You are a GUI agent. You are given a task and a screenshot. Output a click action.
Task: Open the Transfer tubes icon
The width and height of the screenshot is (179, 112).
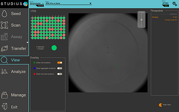[x=4, y=48]
